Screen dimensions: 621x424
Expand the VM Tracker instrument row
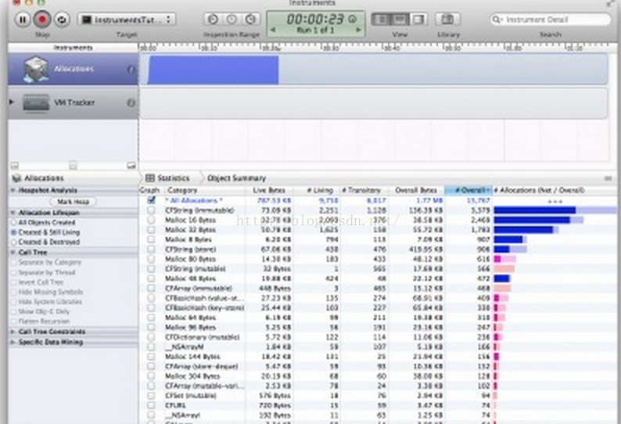(12, 102)
